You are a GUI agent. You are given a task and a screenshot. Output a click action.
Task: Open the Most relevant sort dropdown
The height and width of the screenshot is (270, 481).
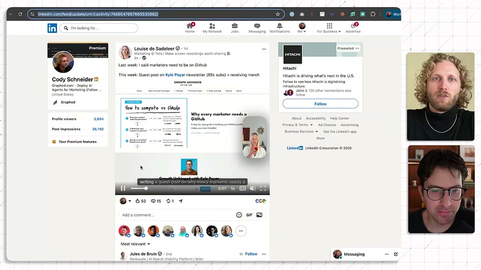click(135, 244)
